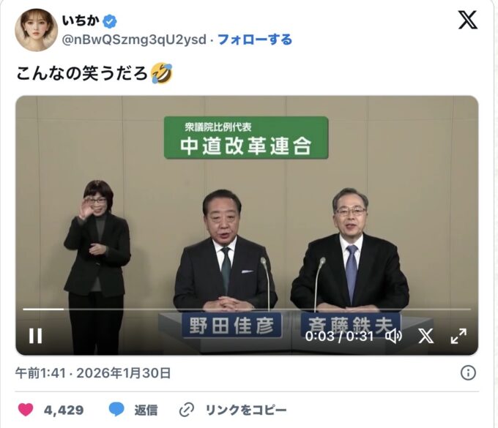
Task: Open the @nBwQSzmg3qU2ysd handle link
Action: 134,40
